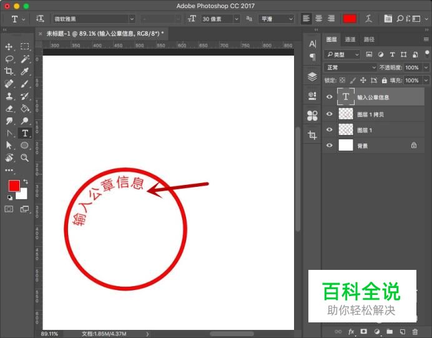Viewport: 432px width, 338px height.
Task: Delete layer trash button
Action: (415, 331)
